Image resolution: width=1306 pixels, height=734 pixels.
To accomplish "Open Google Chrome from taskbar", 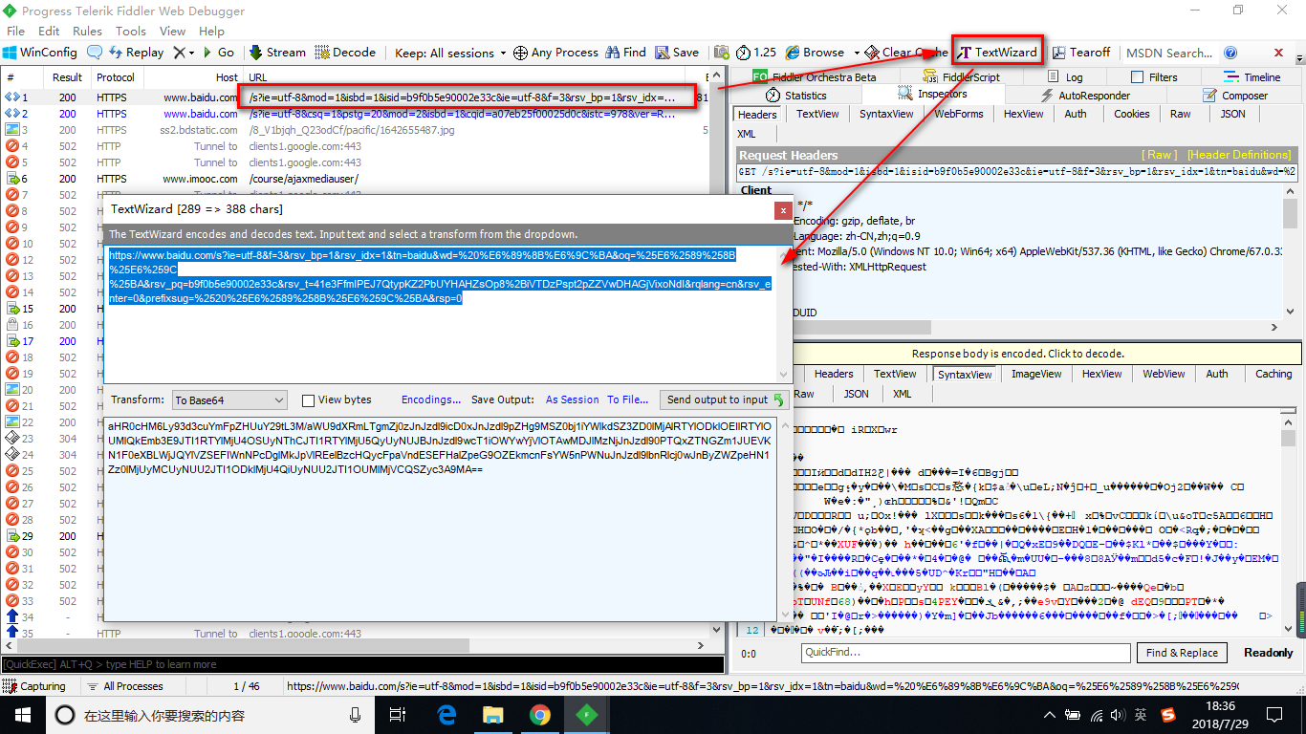I will coord(539,715).
